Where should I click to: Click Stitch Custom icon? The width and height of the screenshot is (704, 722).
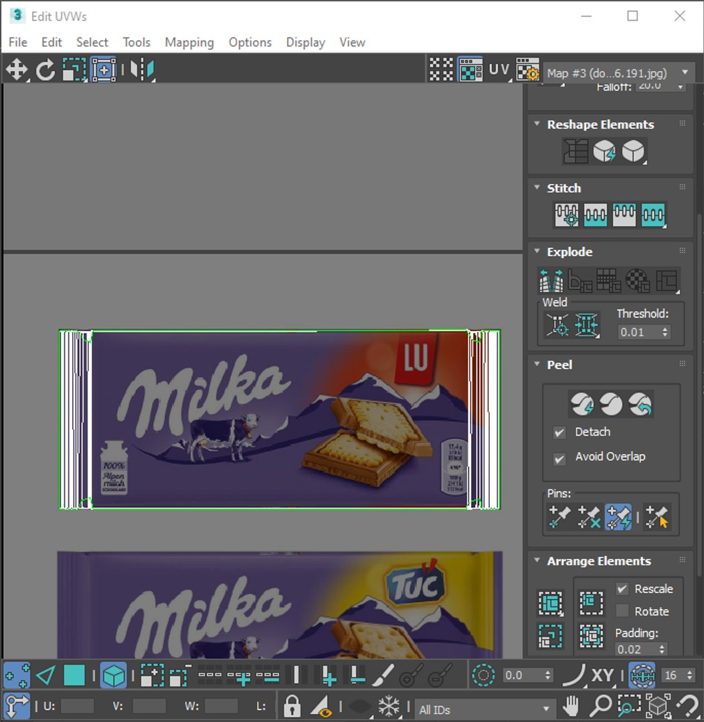pyautogui.click(x=653, y=215)
